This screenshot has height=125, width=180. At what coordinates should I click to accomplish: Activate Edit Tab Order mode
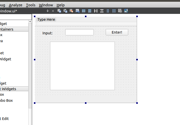pos(77,11)
